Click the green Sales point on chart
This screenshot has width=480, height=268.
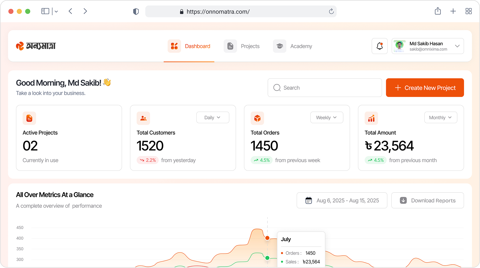point(267,258)
